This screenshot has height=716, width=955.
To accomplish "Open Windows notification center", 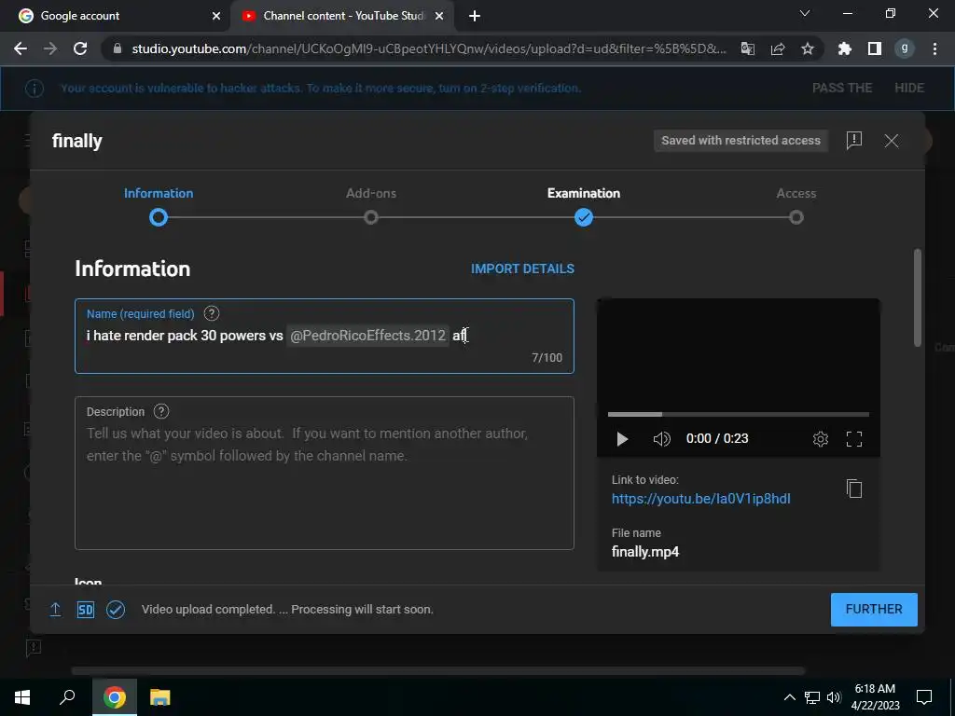I will coord(924,697).
